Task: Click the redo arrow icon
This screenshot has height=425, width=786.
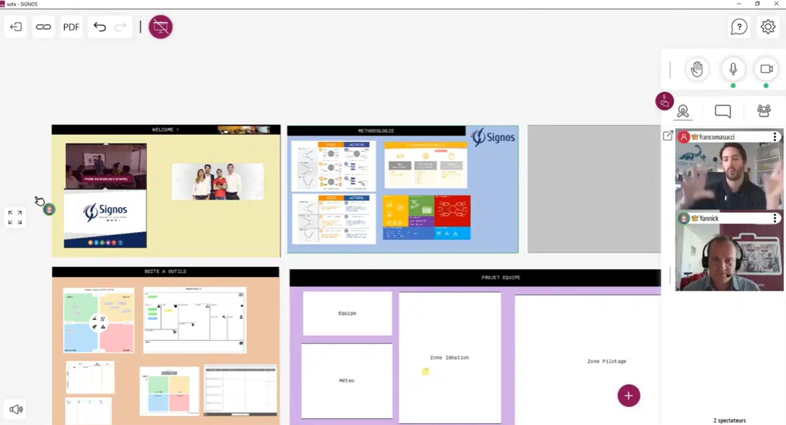Action: 120,27
